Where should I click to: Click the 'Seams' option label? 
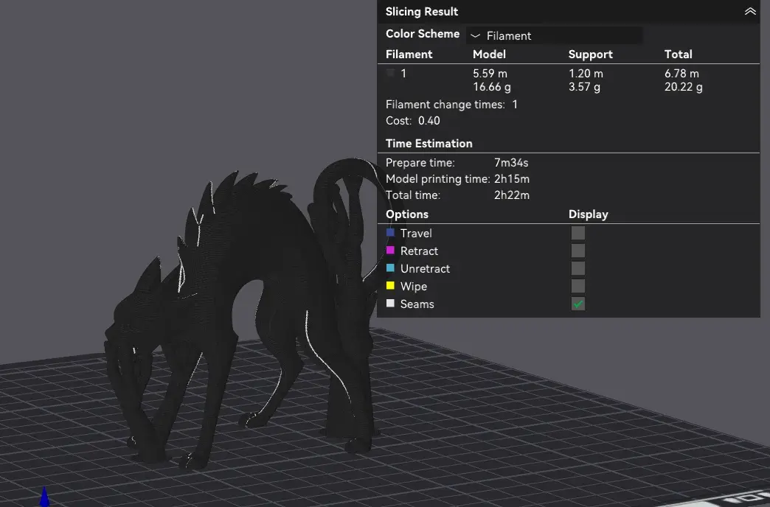click(x=417, y=304)
